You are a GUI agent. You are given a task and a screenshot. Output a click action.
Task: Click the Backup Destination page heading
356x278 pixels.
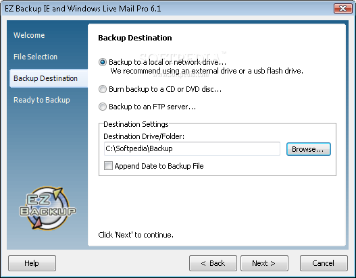coord(135,38)
